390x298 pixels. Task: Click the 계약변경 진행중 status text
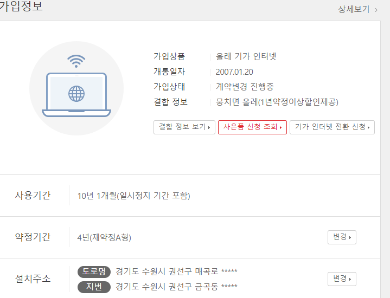click(x=245, y=87)
